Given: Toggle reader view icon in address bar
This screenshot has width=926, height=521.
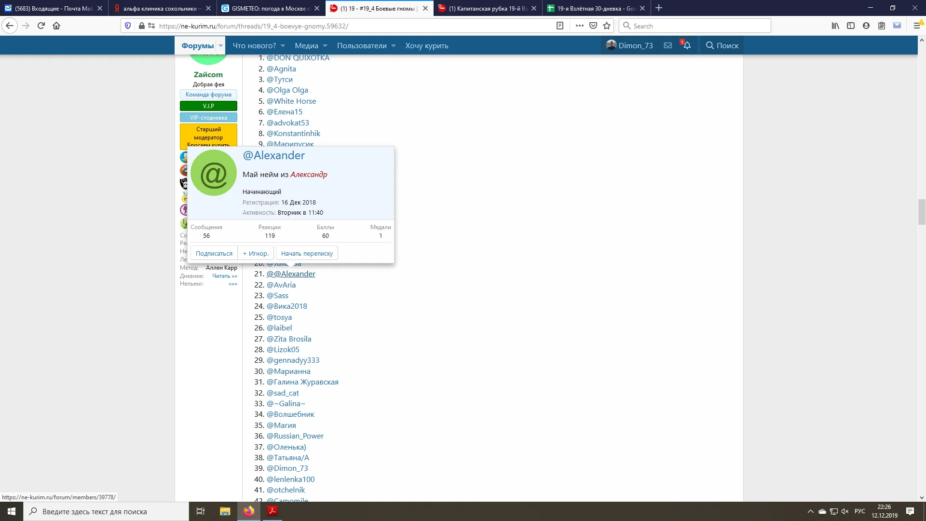Looking at the screenshot, I should tap(560, 26).
